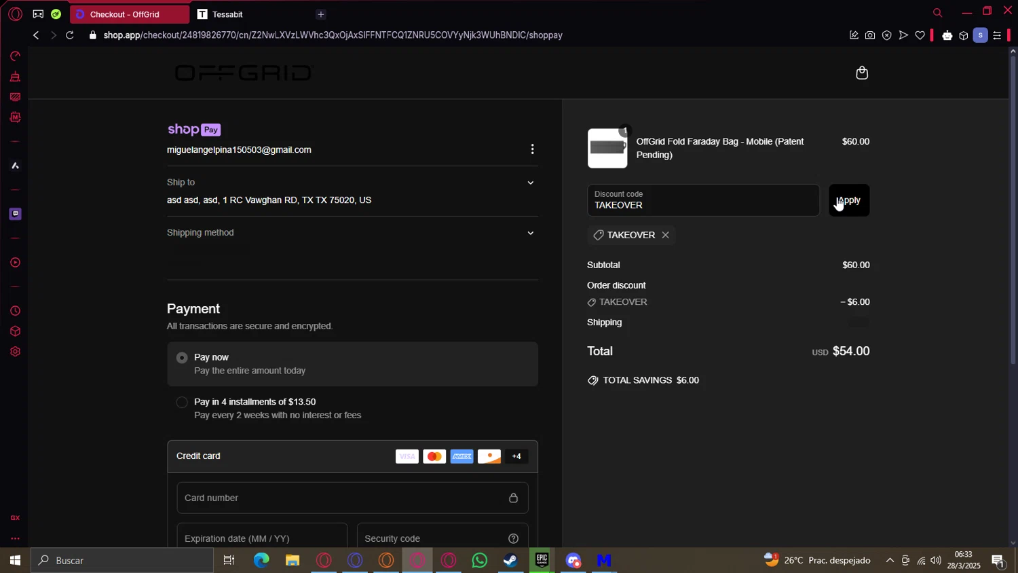Screen dimensions: 1018x573
Task: Open GX Control speedometer in sidebar
Action: click(15, 56)
